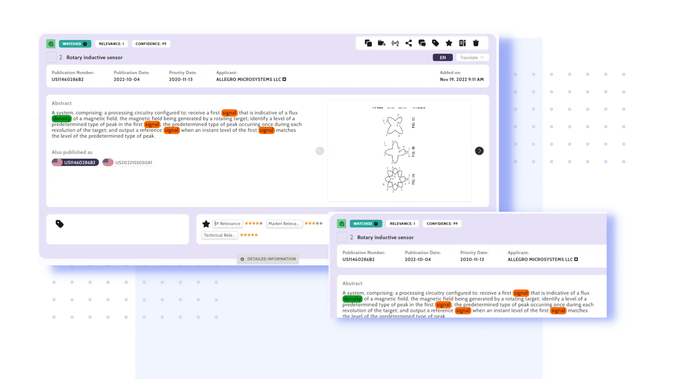
Task: Tick the checkbox beside Rotary inductive sensor
Action: [51, 58]
